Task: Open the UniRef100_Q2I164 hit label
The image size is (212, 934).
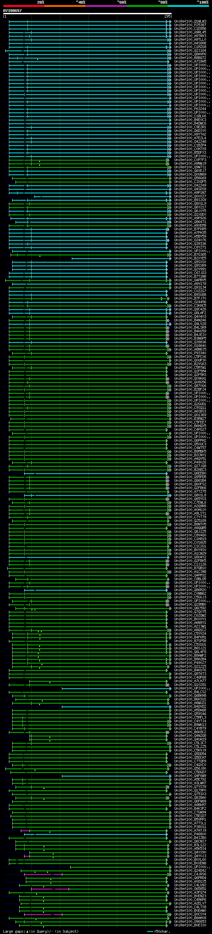Action: pyautogui.click(x=190, y=51)
